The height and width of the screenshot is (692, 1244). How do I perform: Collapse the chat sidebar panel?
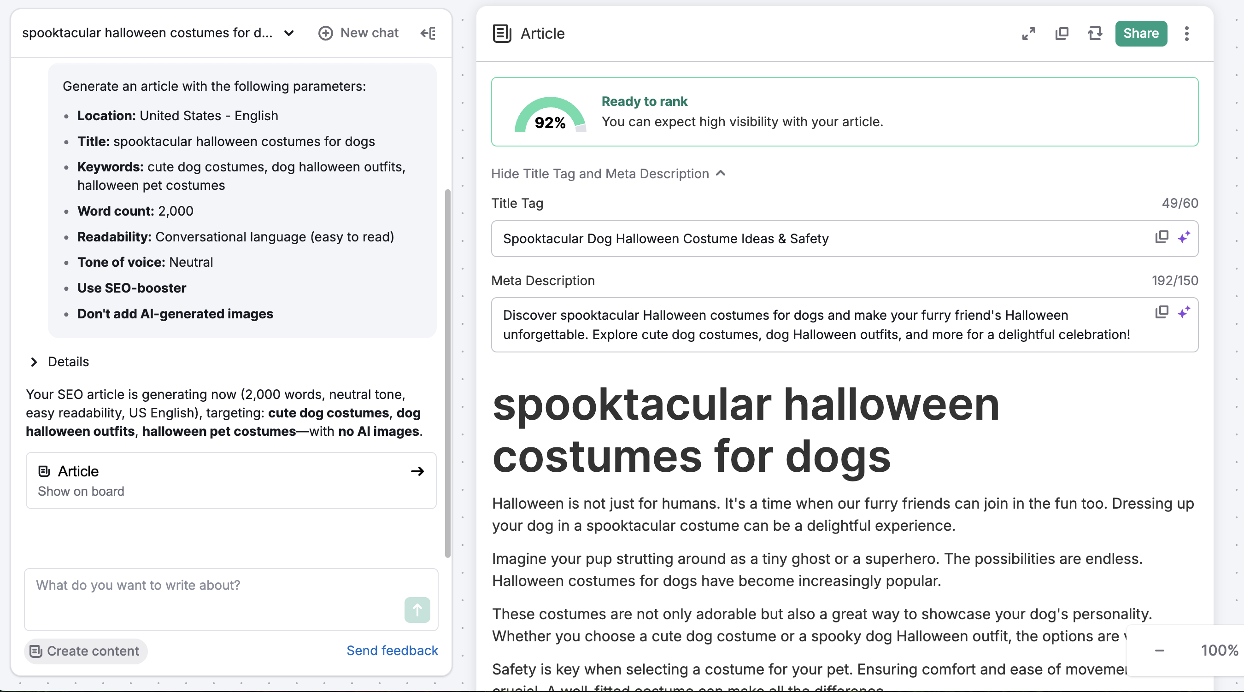pos(427,33)
